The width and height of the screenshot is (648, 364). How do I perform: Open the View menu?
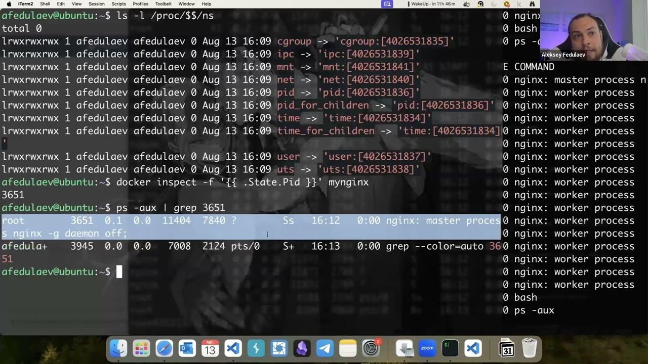(76, 4)
